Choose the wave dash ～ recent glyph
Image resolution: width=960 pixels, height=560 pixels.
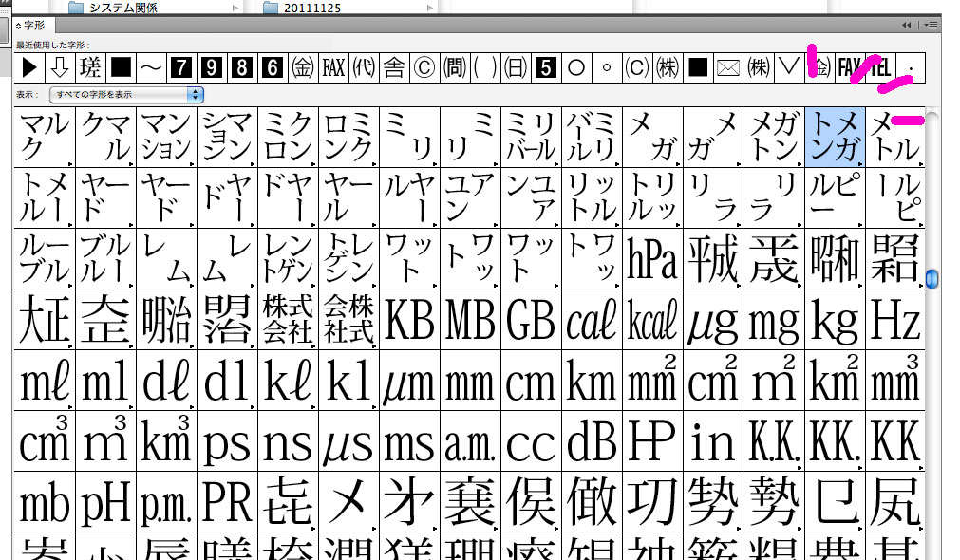click(151, 67)
